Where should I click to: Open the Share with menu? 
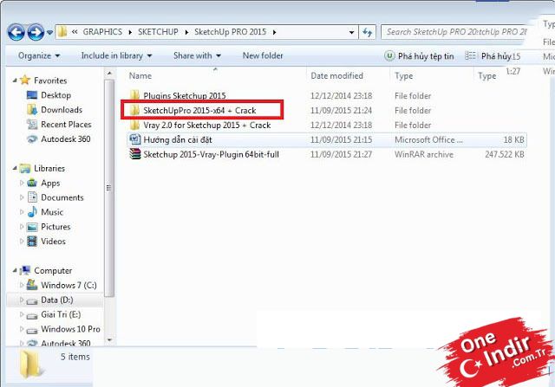[x=197, y=55]
